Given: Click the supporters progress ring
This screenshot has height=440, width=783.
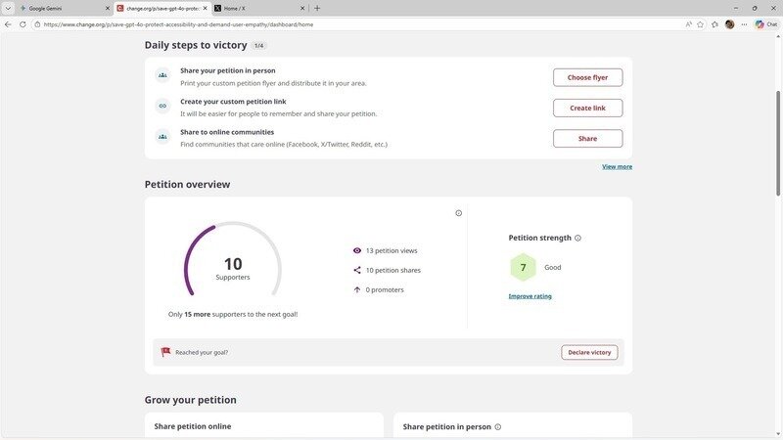Looking at the screenshot, I should click(x=233, y=268).
